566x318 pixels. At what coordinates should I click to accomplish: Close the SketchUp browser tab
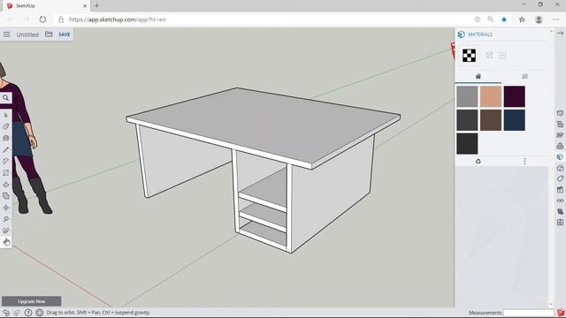pyautogui.click(x=85, y=6)
